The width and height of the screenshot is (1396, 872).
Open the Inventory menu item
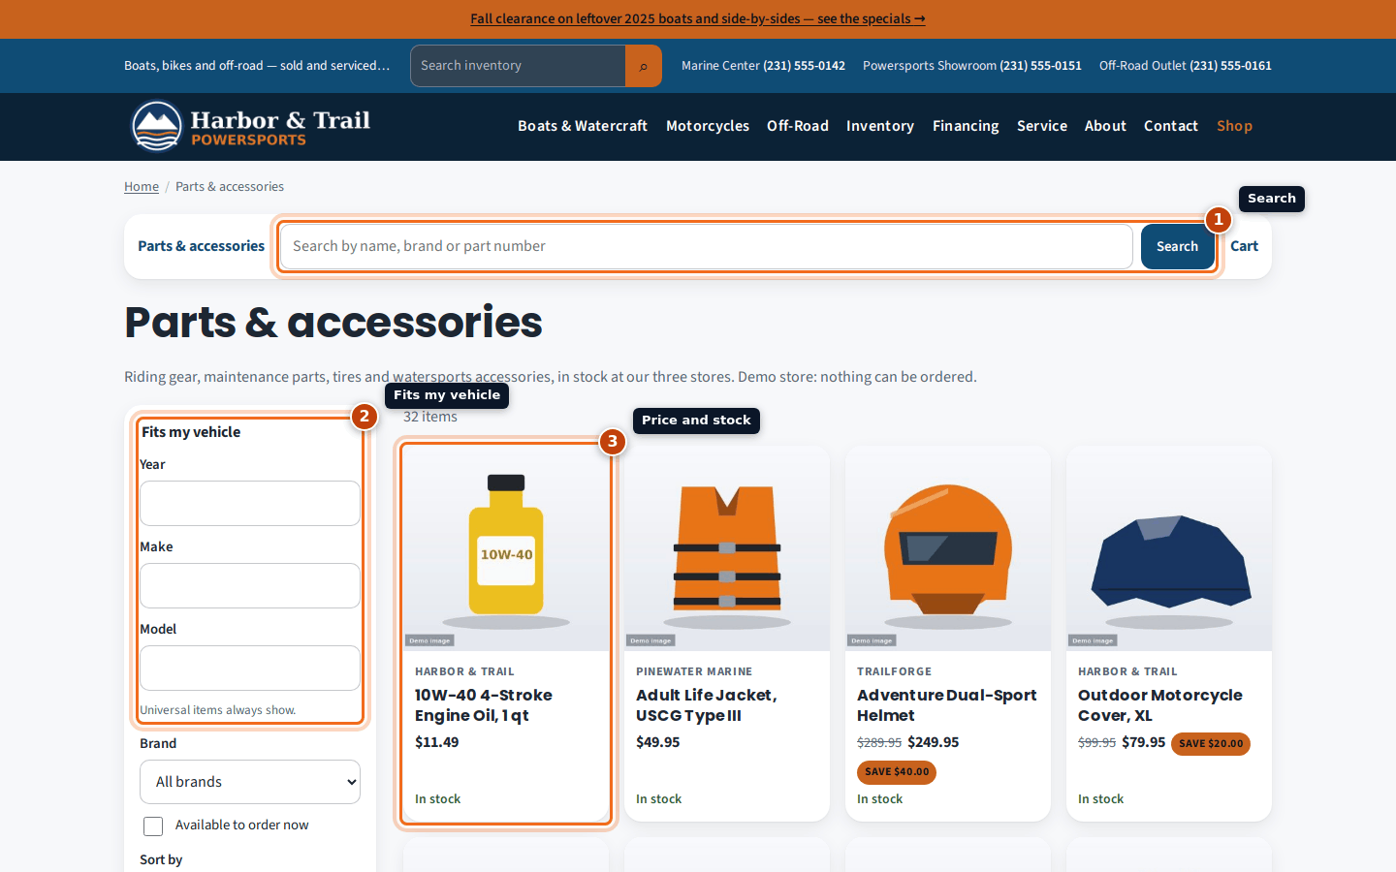coord(880,126)
